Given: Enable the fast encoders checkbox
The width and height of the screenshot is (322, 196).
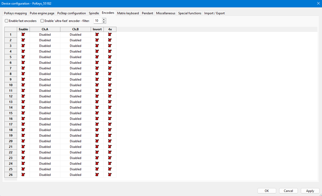Looking at the screenshot, I should (7, 21).
